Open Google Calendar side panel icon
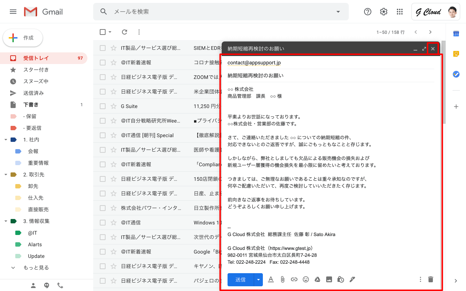 pos(456,34)
